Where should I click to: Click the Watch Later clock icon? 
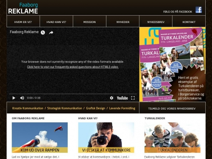click(43, 33)
